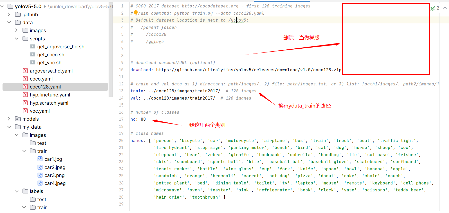Click the my_data folder icon
The width and height of the screenshot is (449, 213).
click(18, 127)
